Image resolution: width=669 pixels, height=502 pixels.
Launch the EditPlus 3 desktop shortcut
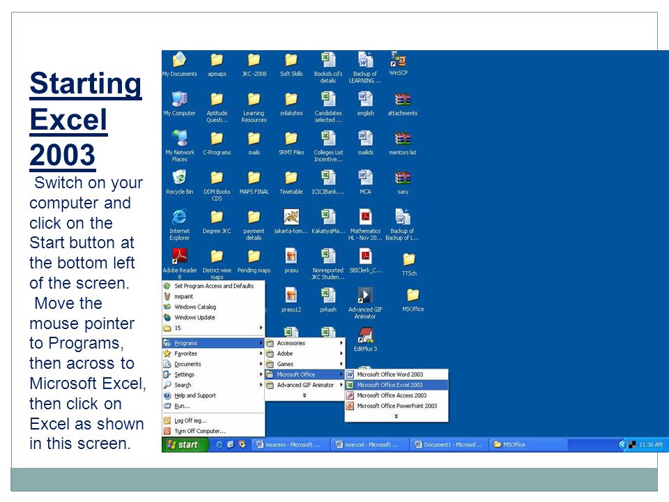[x=365, y=339]
